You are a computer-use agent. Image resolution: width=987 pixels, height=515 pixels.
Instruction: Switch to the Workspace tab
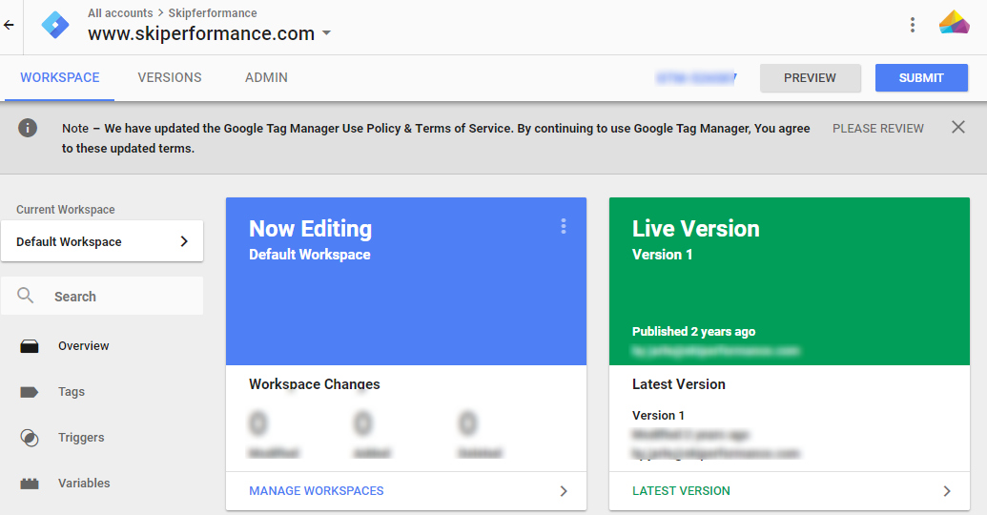pyautogui.click(x=60, y=77)
